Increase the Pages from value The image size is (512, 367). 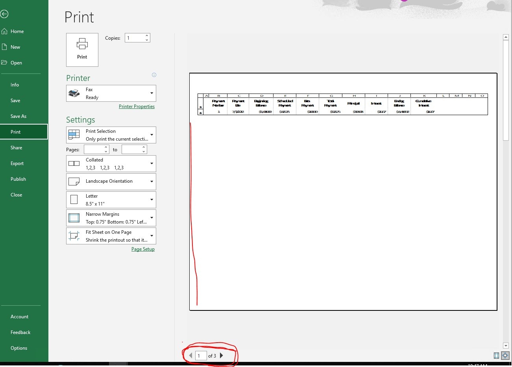click(106, 147)
